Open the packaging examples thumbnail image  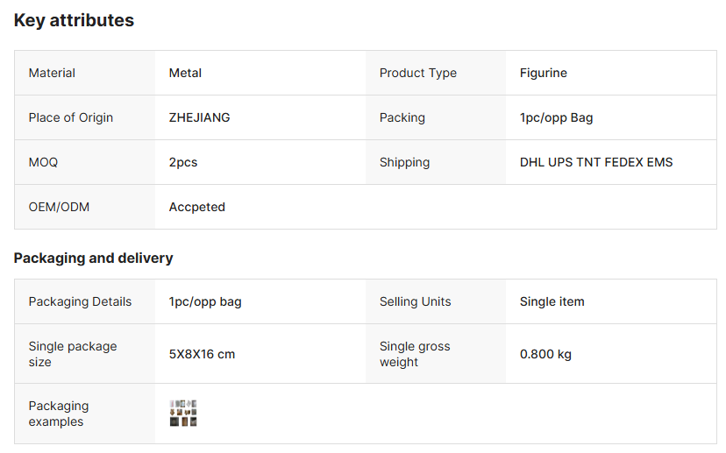tap(182, 413)
